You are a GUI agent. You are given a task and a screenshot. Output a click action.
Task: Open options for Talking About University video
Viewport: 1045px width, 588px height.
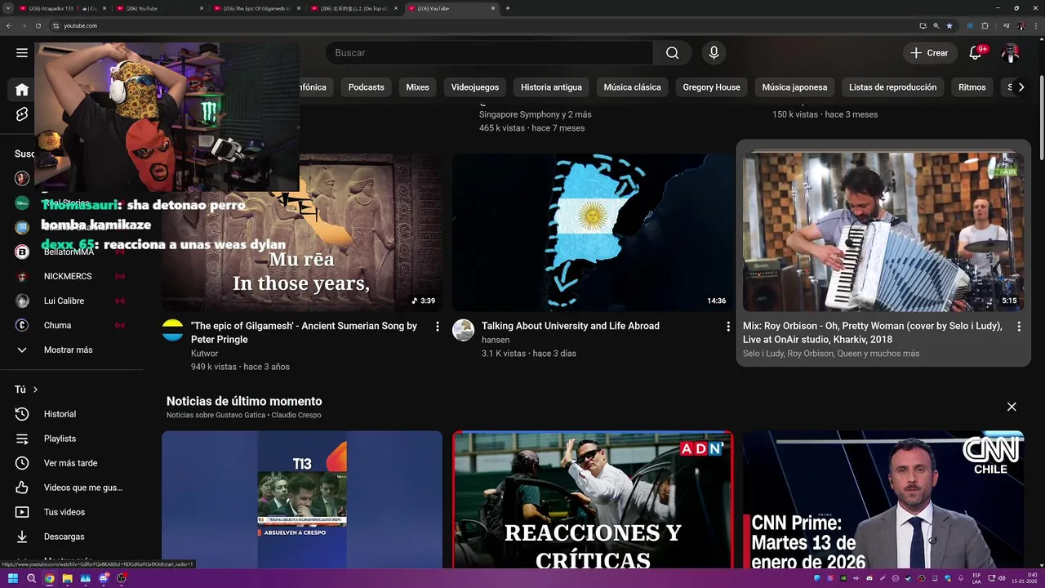click(728, 327)
